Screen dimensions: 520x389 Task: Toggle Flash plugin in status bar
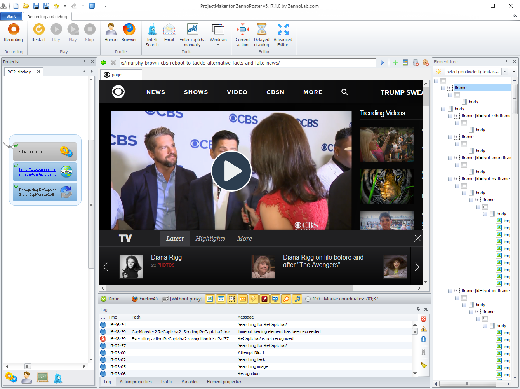264,299
